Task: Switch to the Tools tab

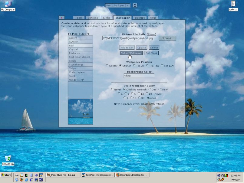Action: pos(79,18)
